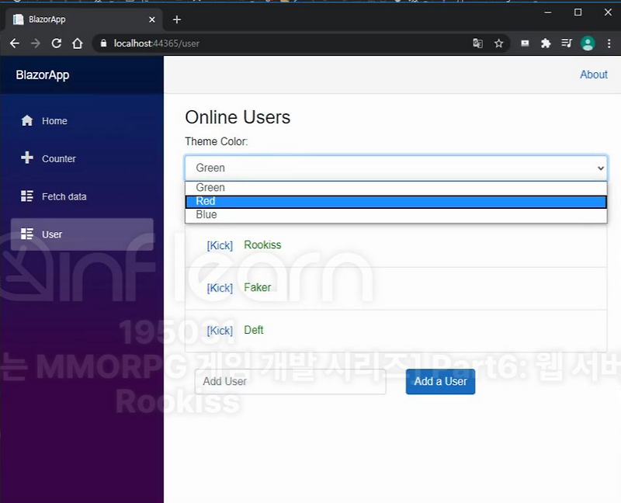Click the Chrome profile avatar icon

click(x=588, y=43)
